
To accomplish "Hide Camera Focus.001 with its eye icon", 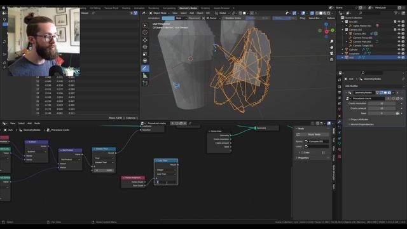I will point(399,38).
